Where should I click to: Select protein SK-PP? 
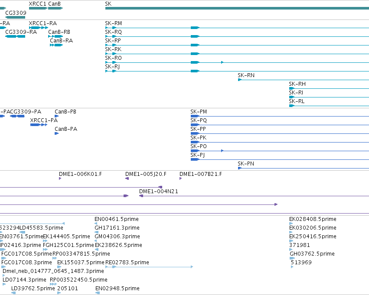click(280, 133)
